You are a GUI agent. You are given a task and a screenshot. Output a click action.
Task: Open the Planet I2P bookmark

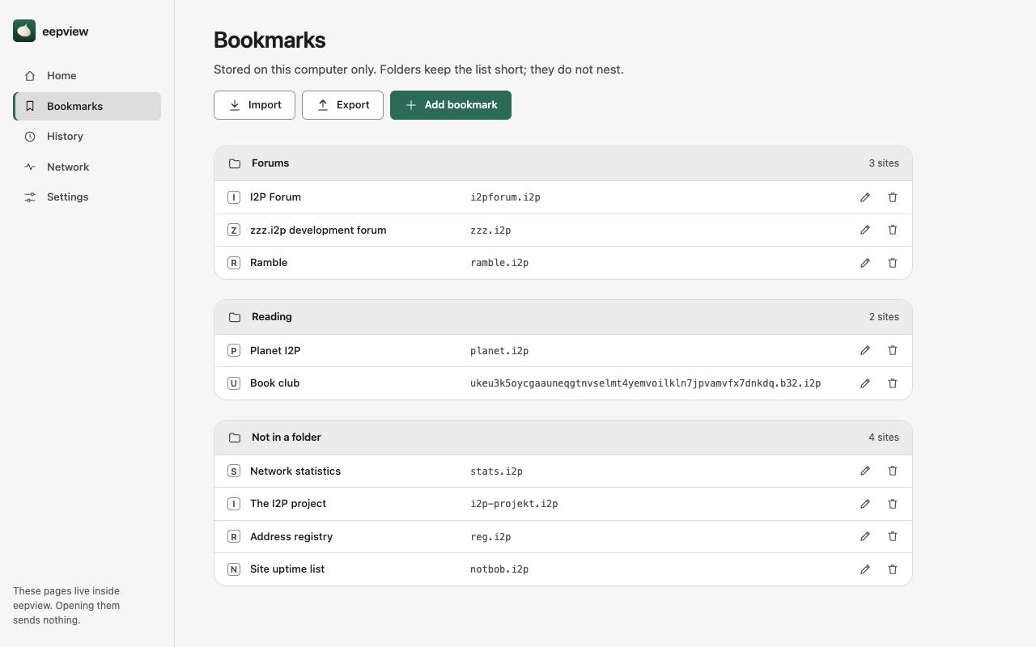click(275, 350)
